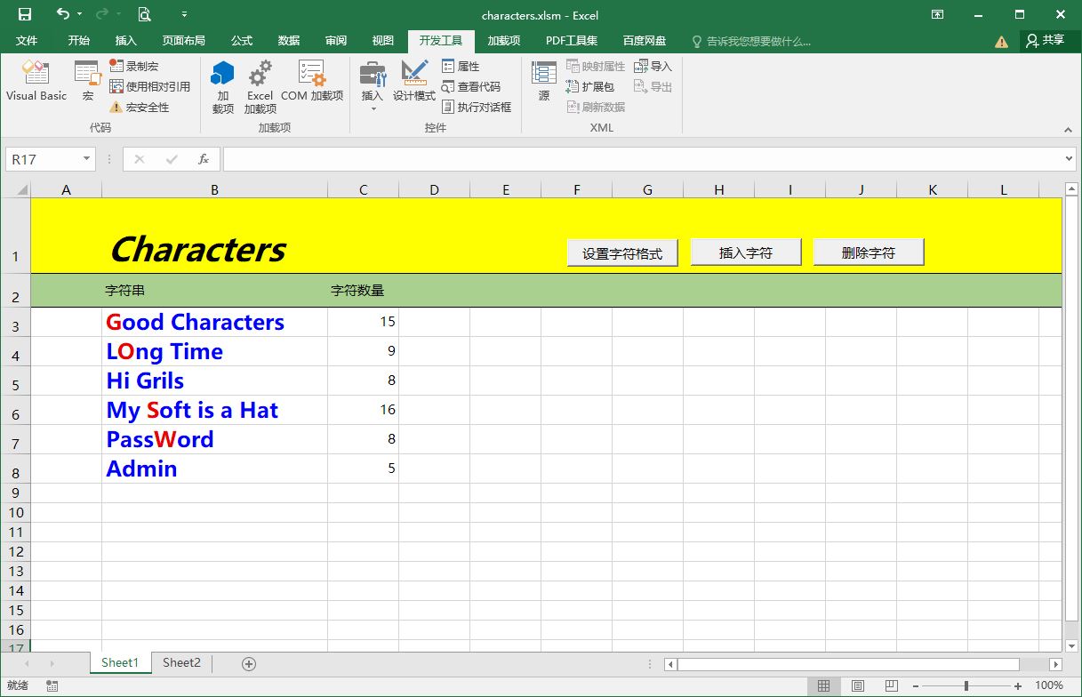Switch to the PDF工具集 tab
Viewport: 1082px width, 697px height.
click(572, 41)
